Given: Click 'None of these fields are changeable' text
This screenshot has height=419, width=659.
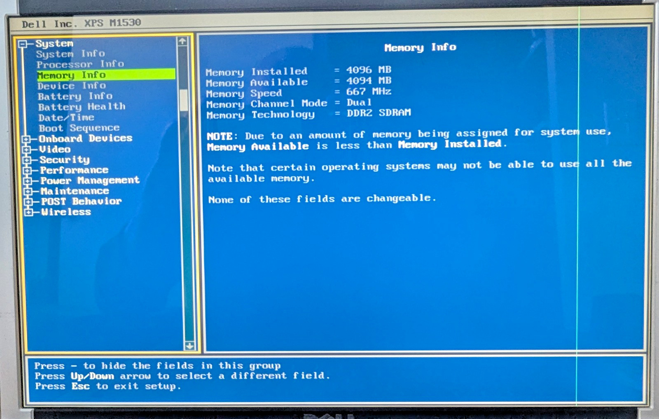Looking at the screenshot, I should [322, 199].
